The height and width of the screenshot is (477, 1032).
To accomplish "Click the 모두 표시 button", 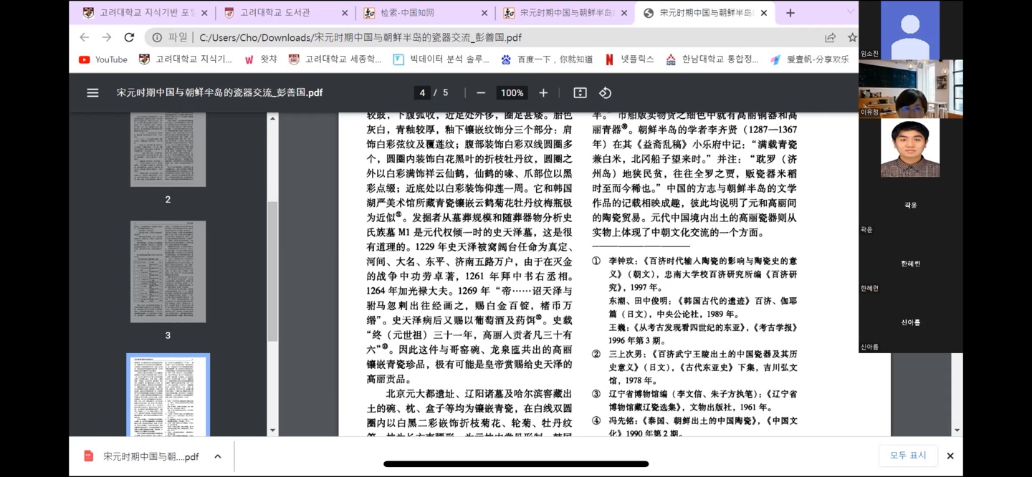I will coord(908,456).
